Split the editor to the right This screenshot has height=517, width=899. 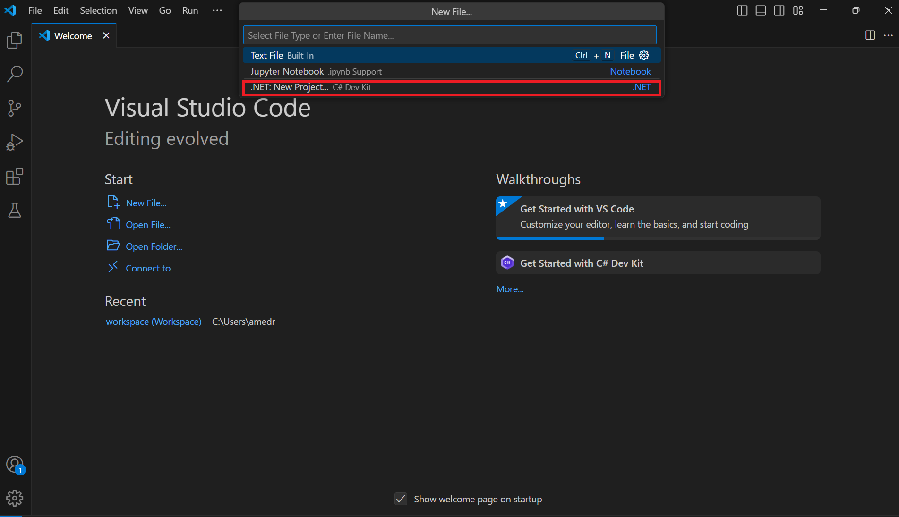(870, 35)
